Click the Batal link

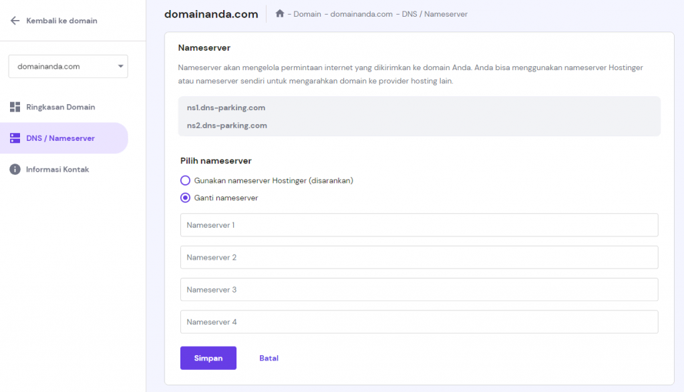(269, 358)
